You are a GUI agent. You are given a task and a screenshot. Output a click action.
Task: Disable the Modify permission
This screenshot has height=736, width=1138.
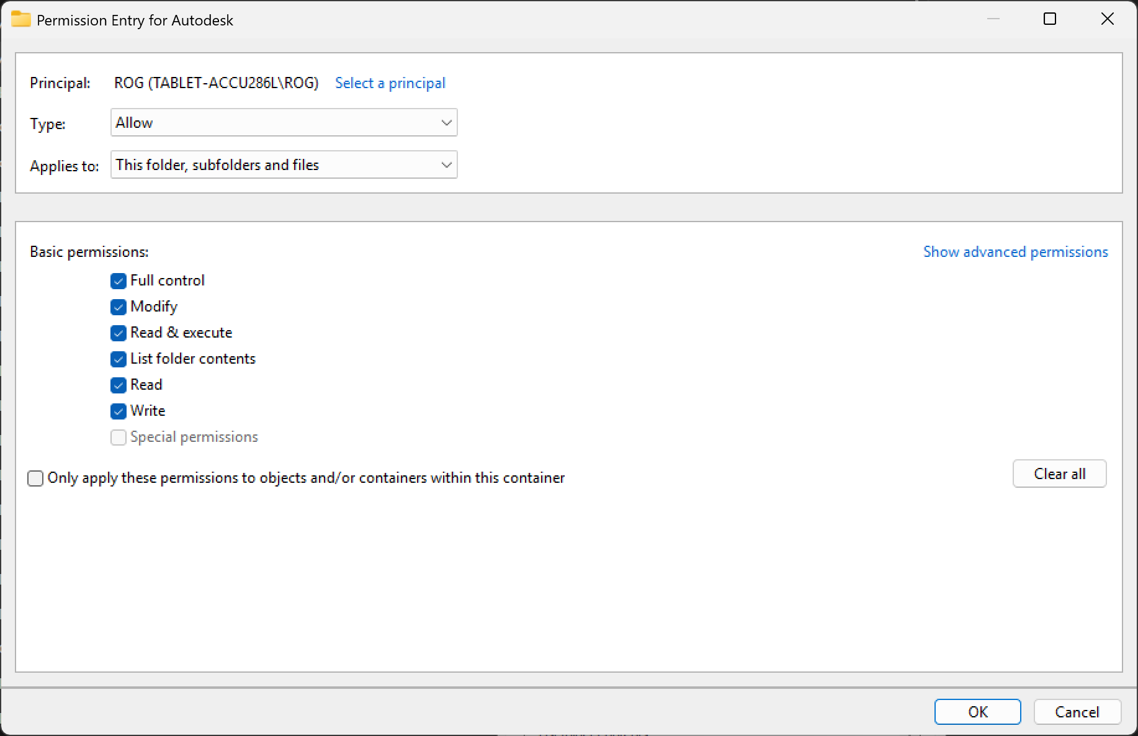[x=118, y=307]
